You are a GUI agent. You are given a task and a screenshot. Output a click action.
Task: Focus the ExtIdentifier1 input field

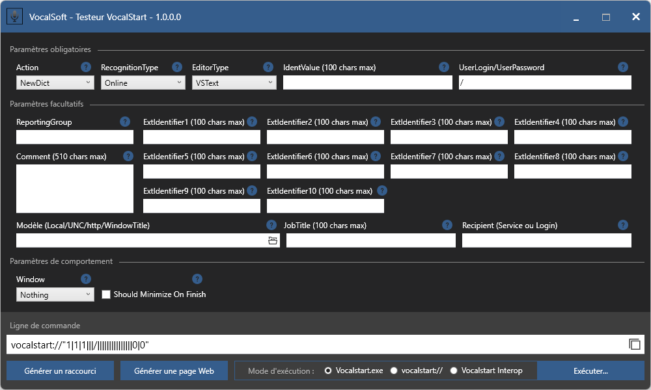(x=202, y=137)
